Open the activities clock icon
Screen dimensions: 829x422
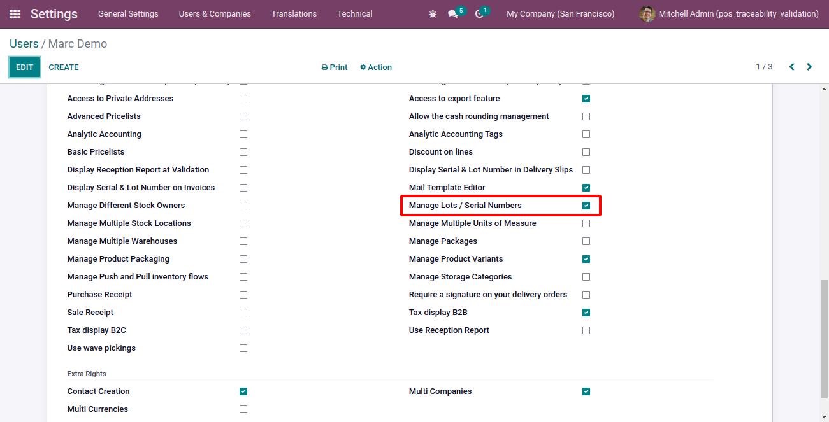pyautogui.click(x=479, y=14)
